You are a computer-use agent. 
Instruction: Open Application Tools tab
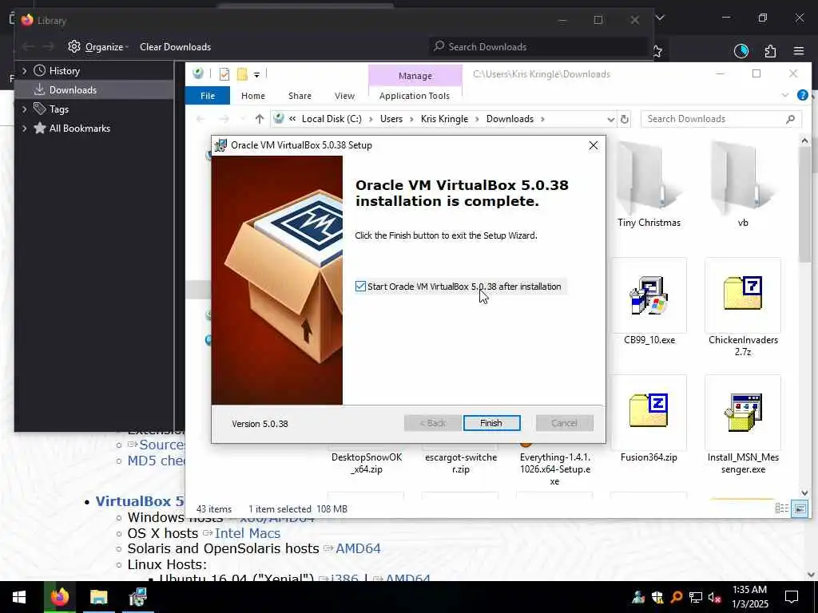[415, 96]
